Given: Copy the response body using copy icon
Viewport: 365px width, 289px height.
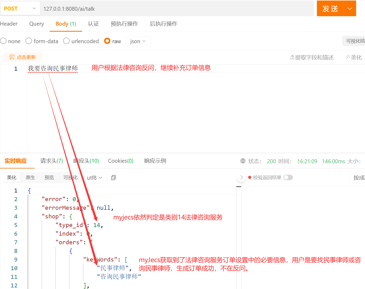Looking at the screenshot, I should pyautogui.click(x=113, y=177).
